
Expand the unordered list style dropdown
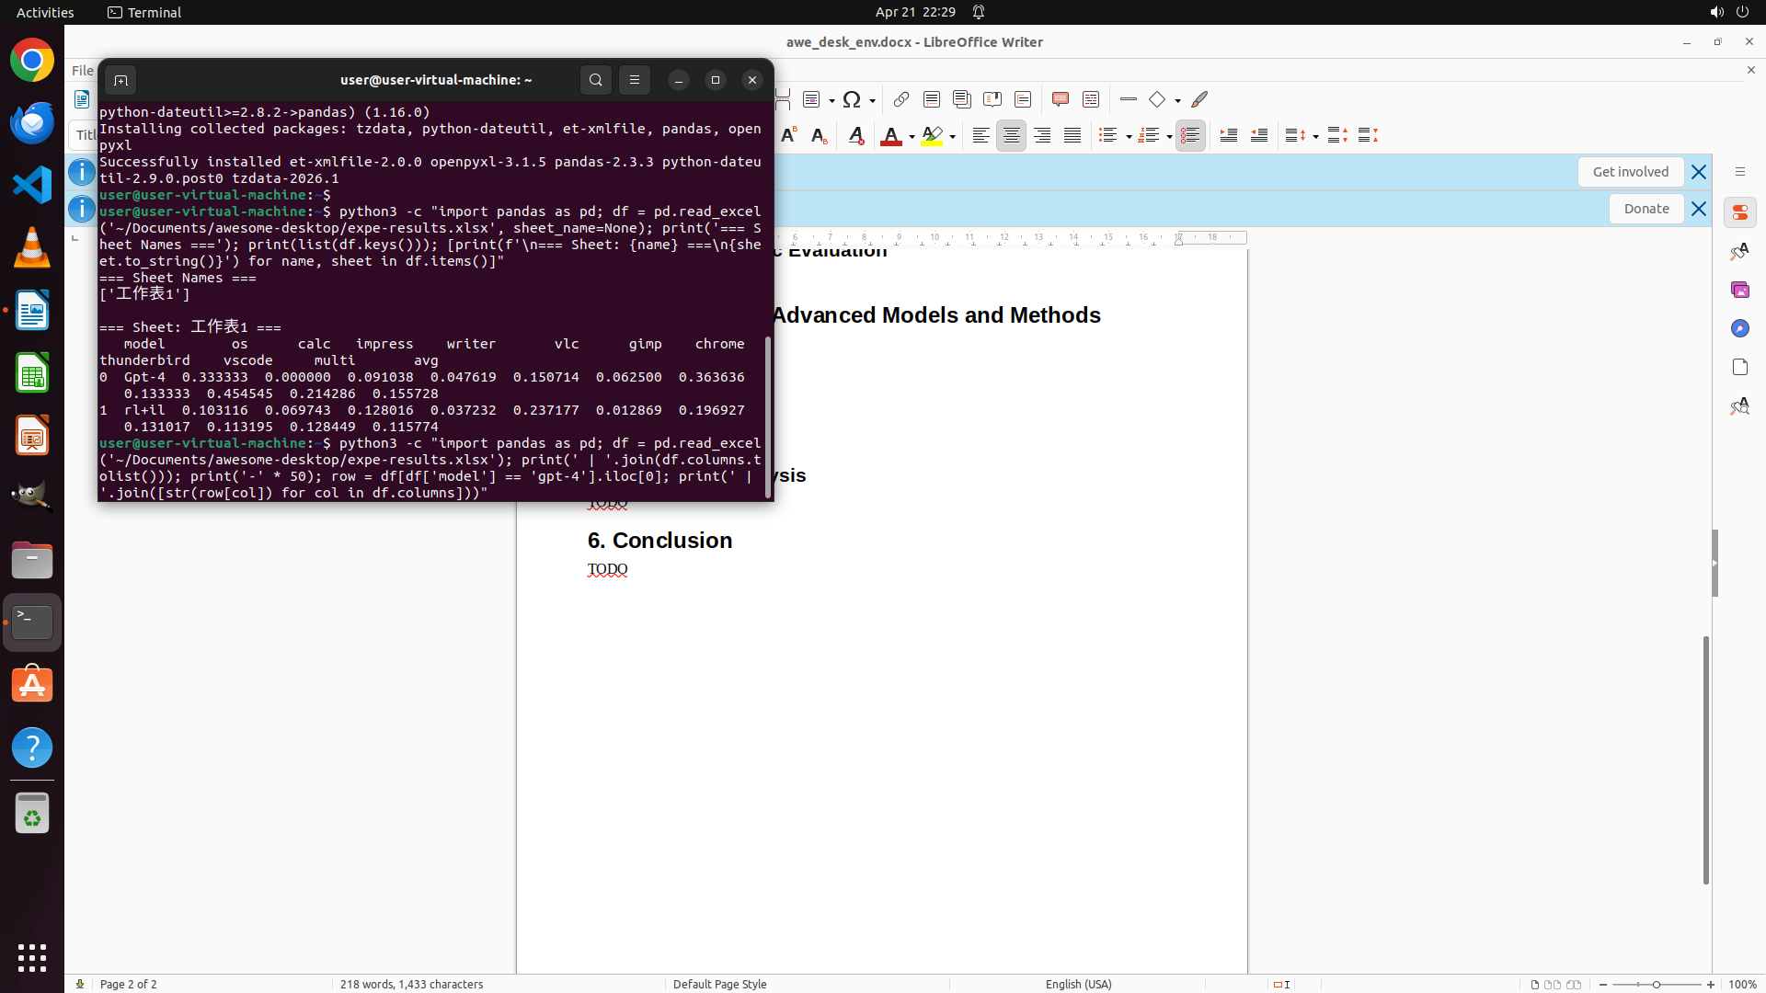pyautogui.click(x=1129, y=137)
